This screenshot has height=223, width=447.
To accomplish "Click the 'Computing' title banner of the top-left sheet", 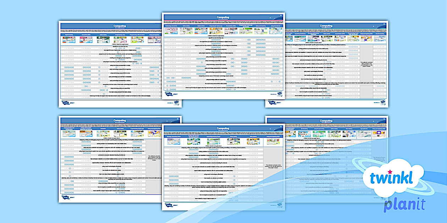I will point(120,26).
